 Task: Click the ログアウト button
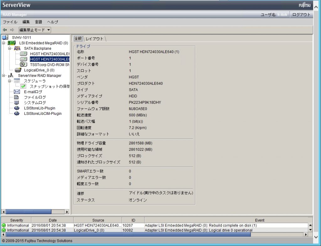[301, 15]
